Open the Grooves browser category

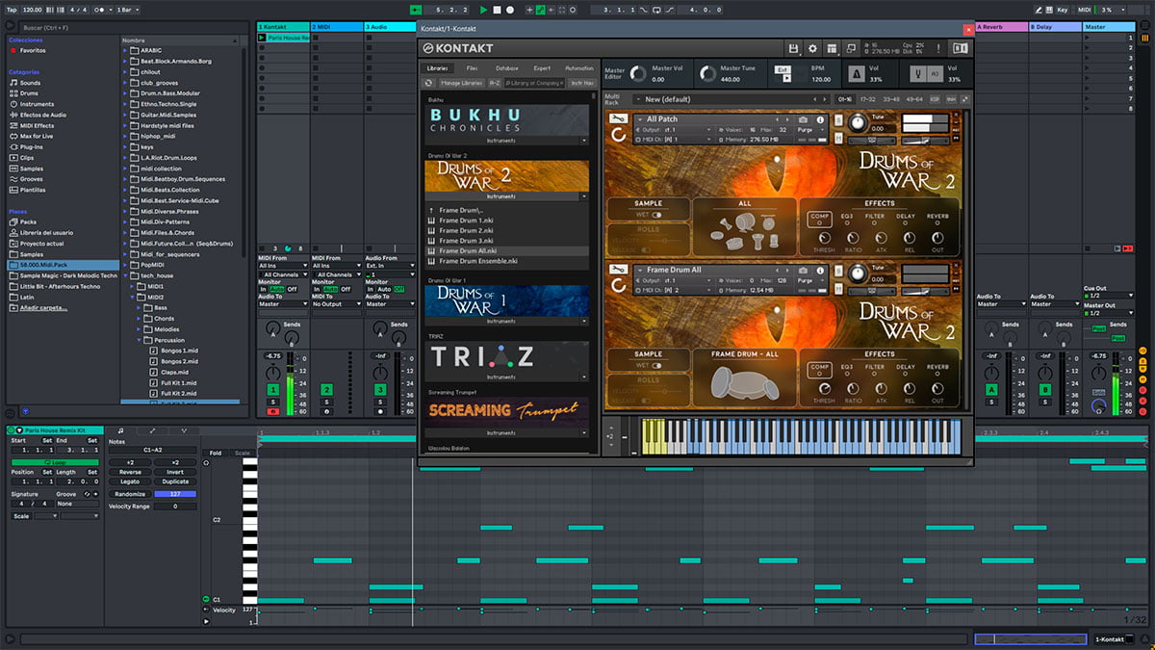pyautogui.click(x=32, y=178)
